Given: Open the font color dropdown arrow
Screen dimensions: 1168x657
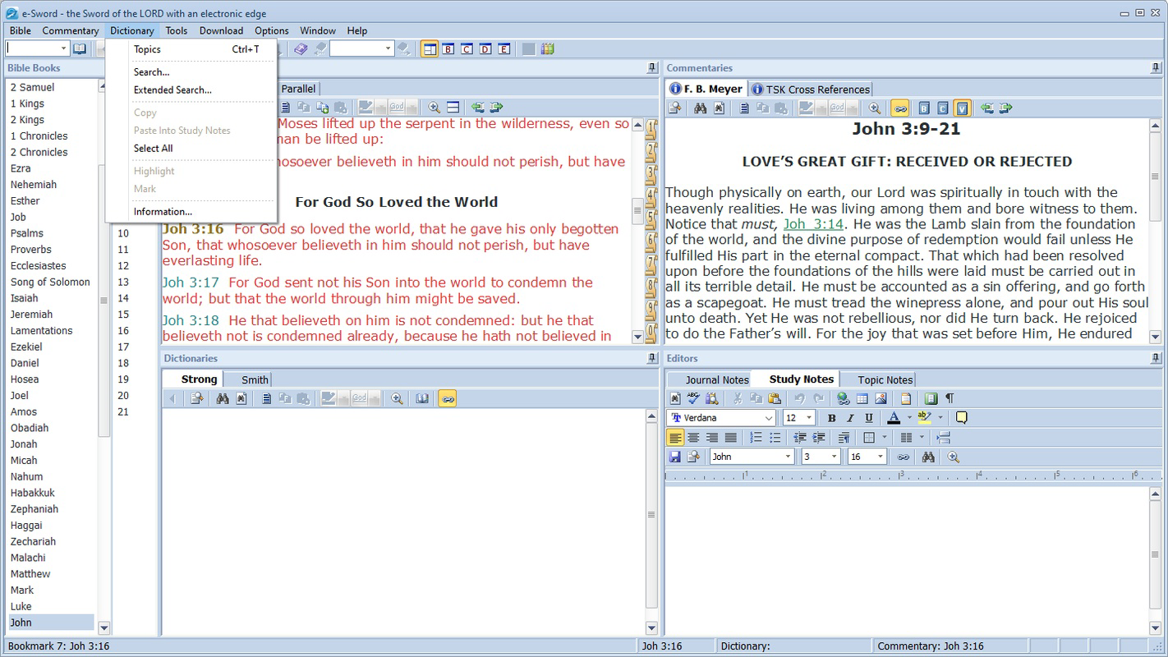Looking at the screenshot, I should [909, 417].
